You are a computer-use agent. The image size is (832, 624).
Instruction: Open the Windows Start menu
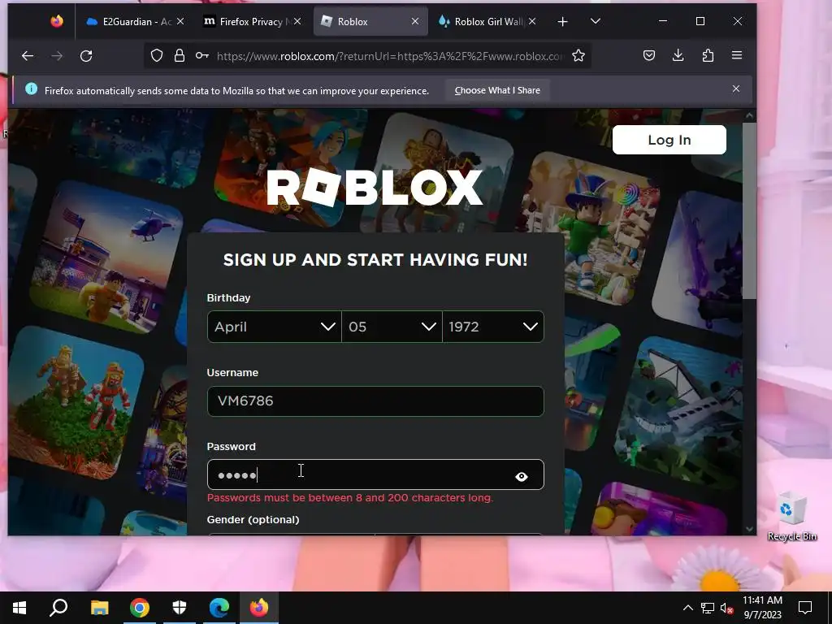click(x=19, y=608)
